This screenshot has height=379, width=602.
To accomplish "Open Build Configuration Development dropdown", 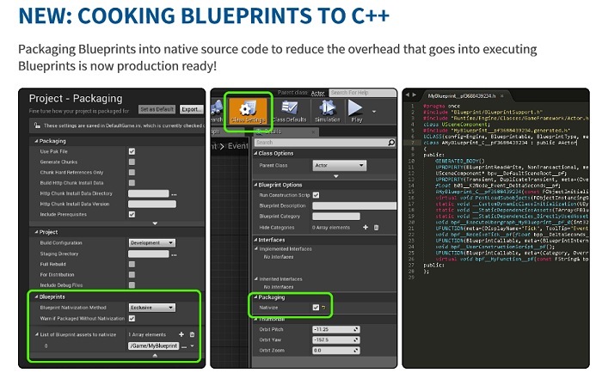I will 152,243.
